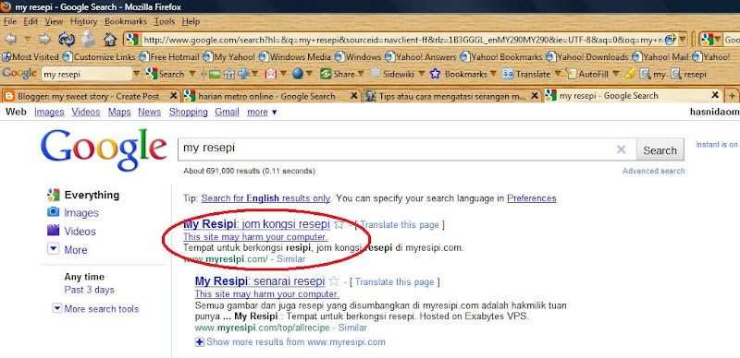Click the page Search button
Viewport: 740px width, 358px height.
(660, 150)
